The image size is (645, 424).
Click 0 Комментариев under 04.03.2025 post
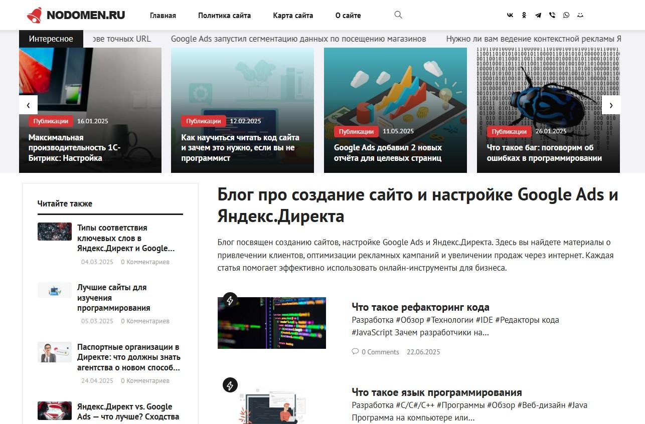click(145, 262)
